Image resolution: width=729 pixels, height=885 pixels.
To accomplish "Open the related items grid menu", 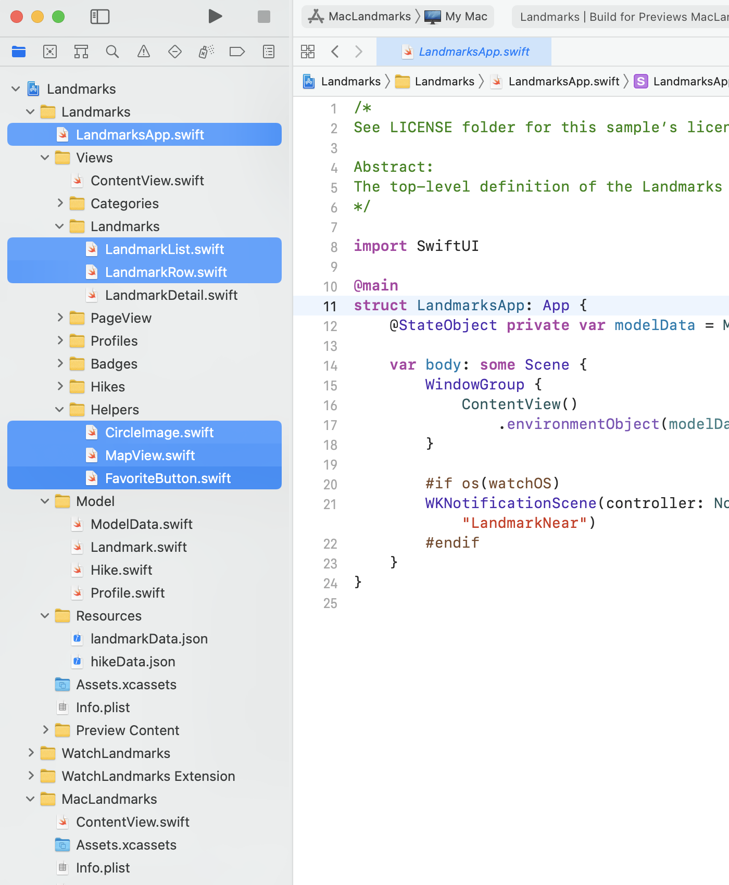I will (x=308, y=52).
